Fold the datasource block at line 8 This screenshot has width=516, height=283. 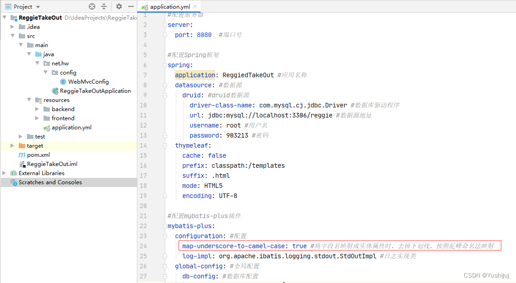(x=165, y=85)
